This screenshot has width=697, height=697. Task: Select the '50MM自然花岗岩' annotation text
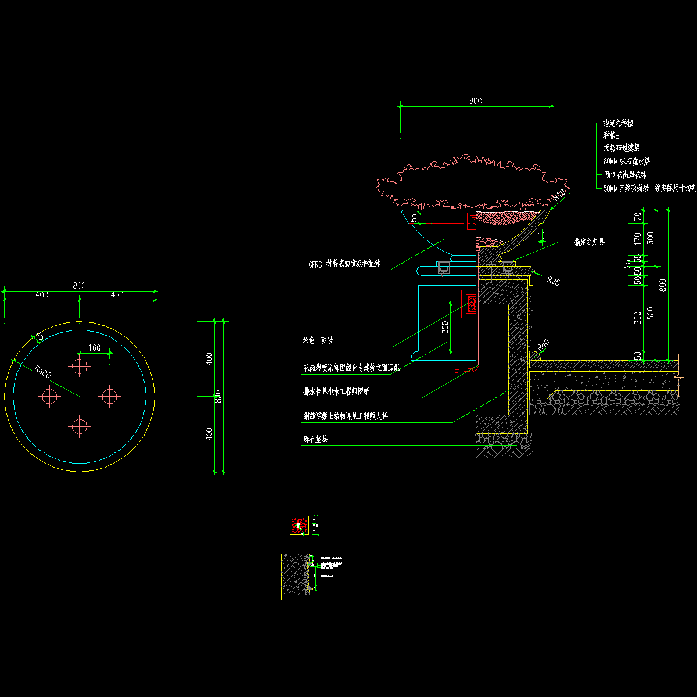626,188
